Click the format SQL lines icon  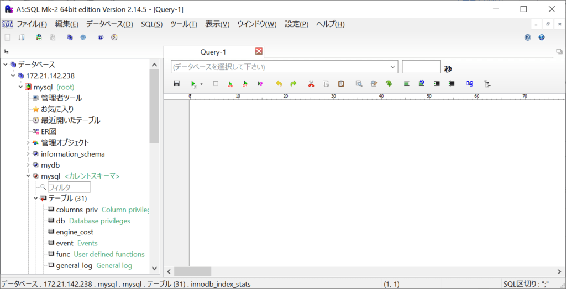(x=407, y=84)
